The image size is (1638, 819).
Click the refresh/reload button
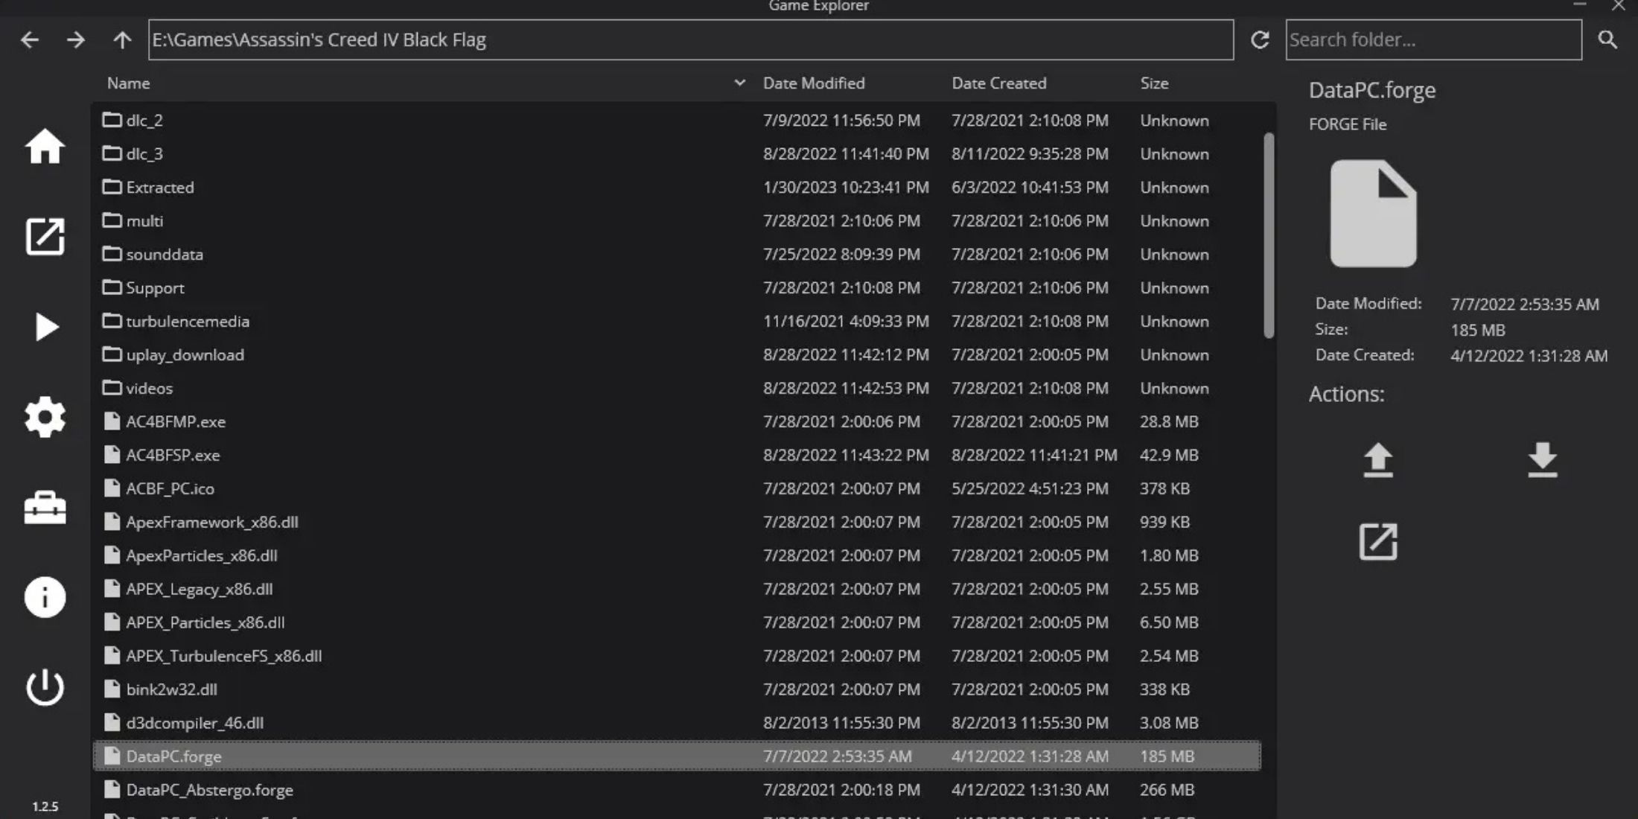1259,39
